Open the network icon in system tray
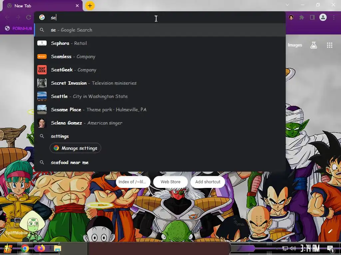The image size is (341, 255). point(285,248)
